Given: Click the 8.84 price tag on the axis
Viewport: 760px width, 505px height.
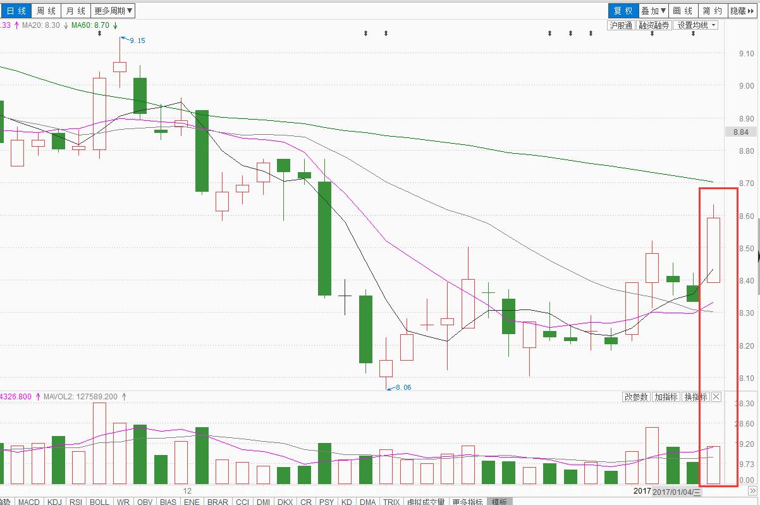Looking at the screenshot, I should (740, 132).
